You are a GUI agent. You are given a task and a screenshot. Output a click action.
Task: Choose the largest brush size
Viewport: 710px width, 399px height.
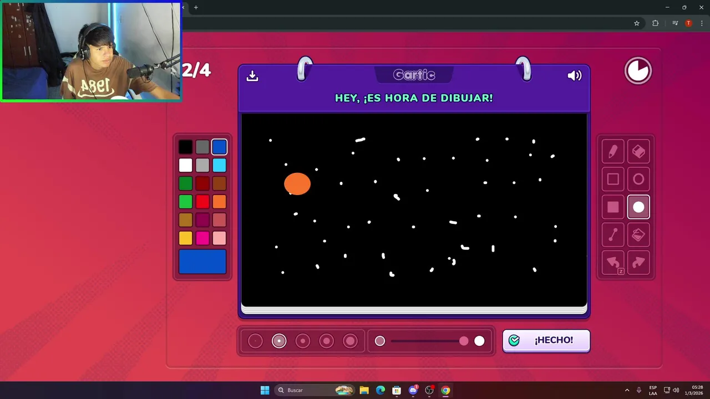click(350, 341)
